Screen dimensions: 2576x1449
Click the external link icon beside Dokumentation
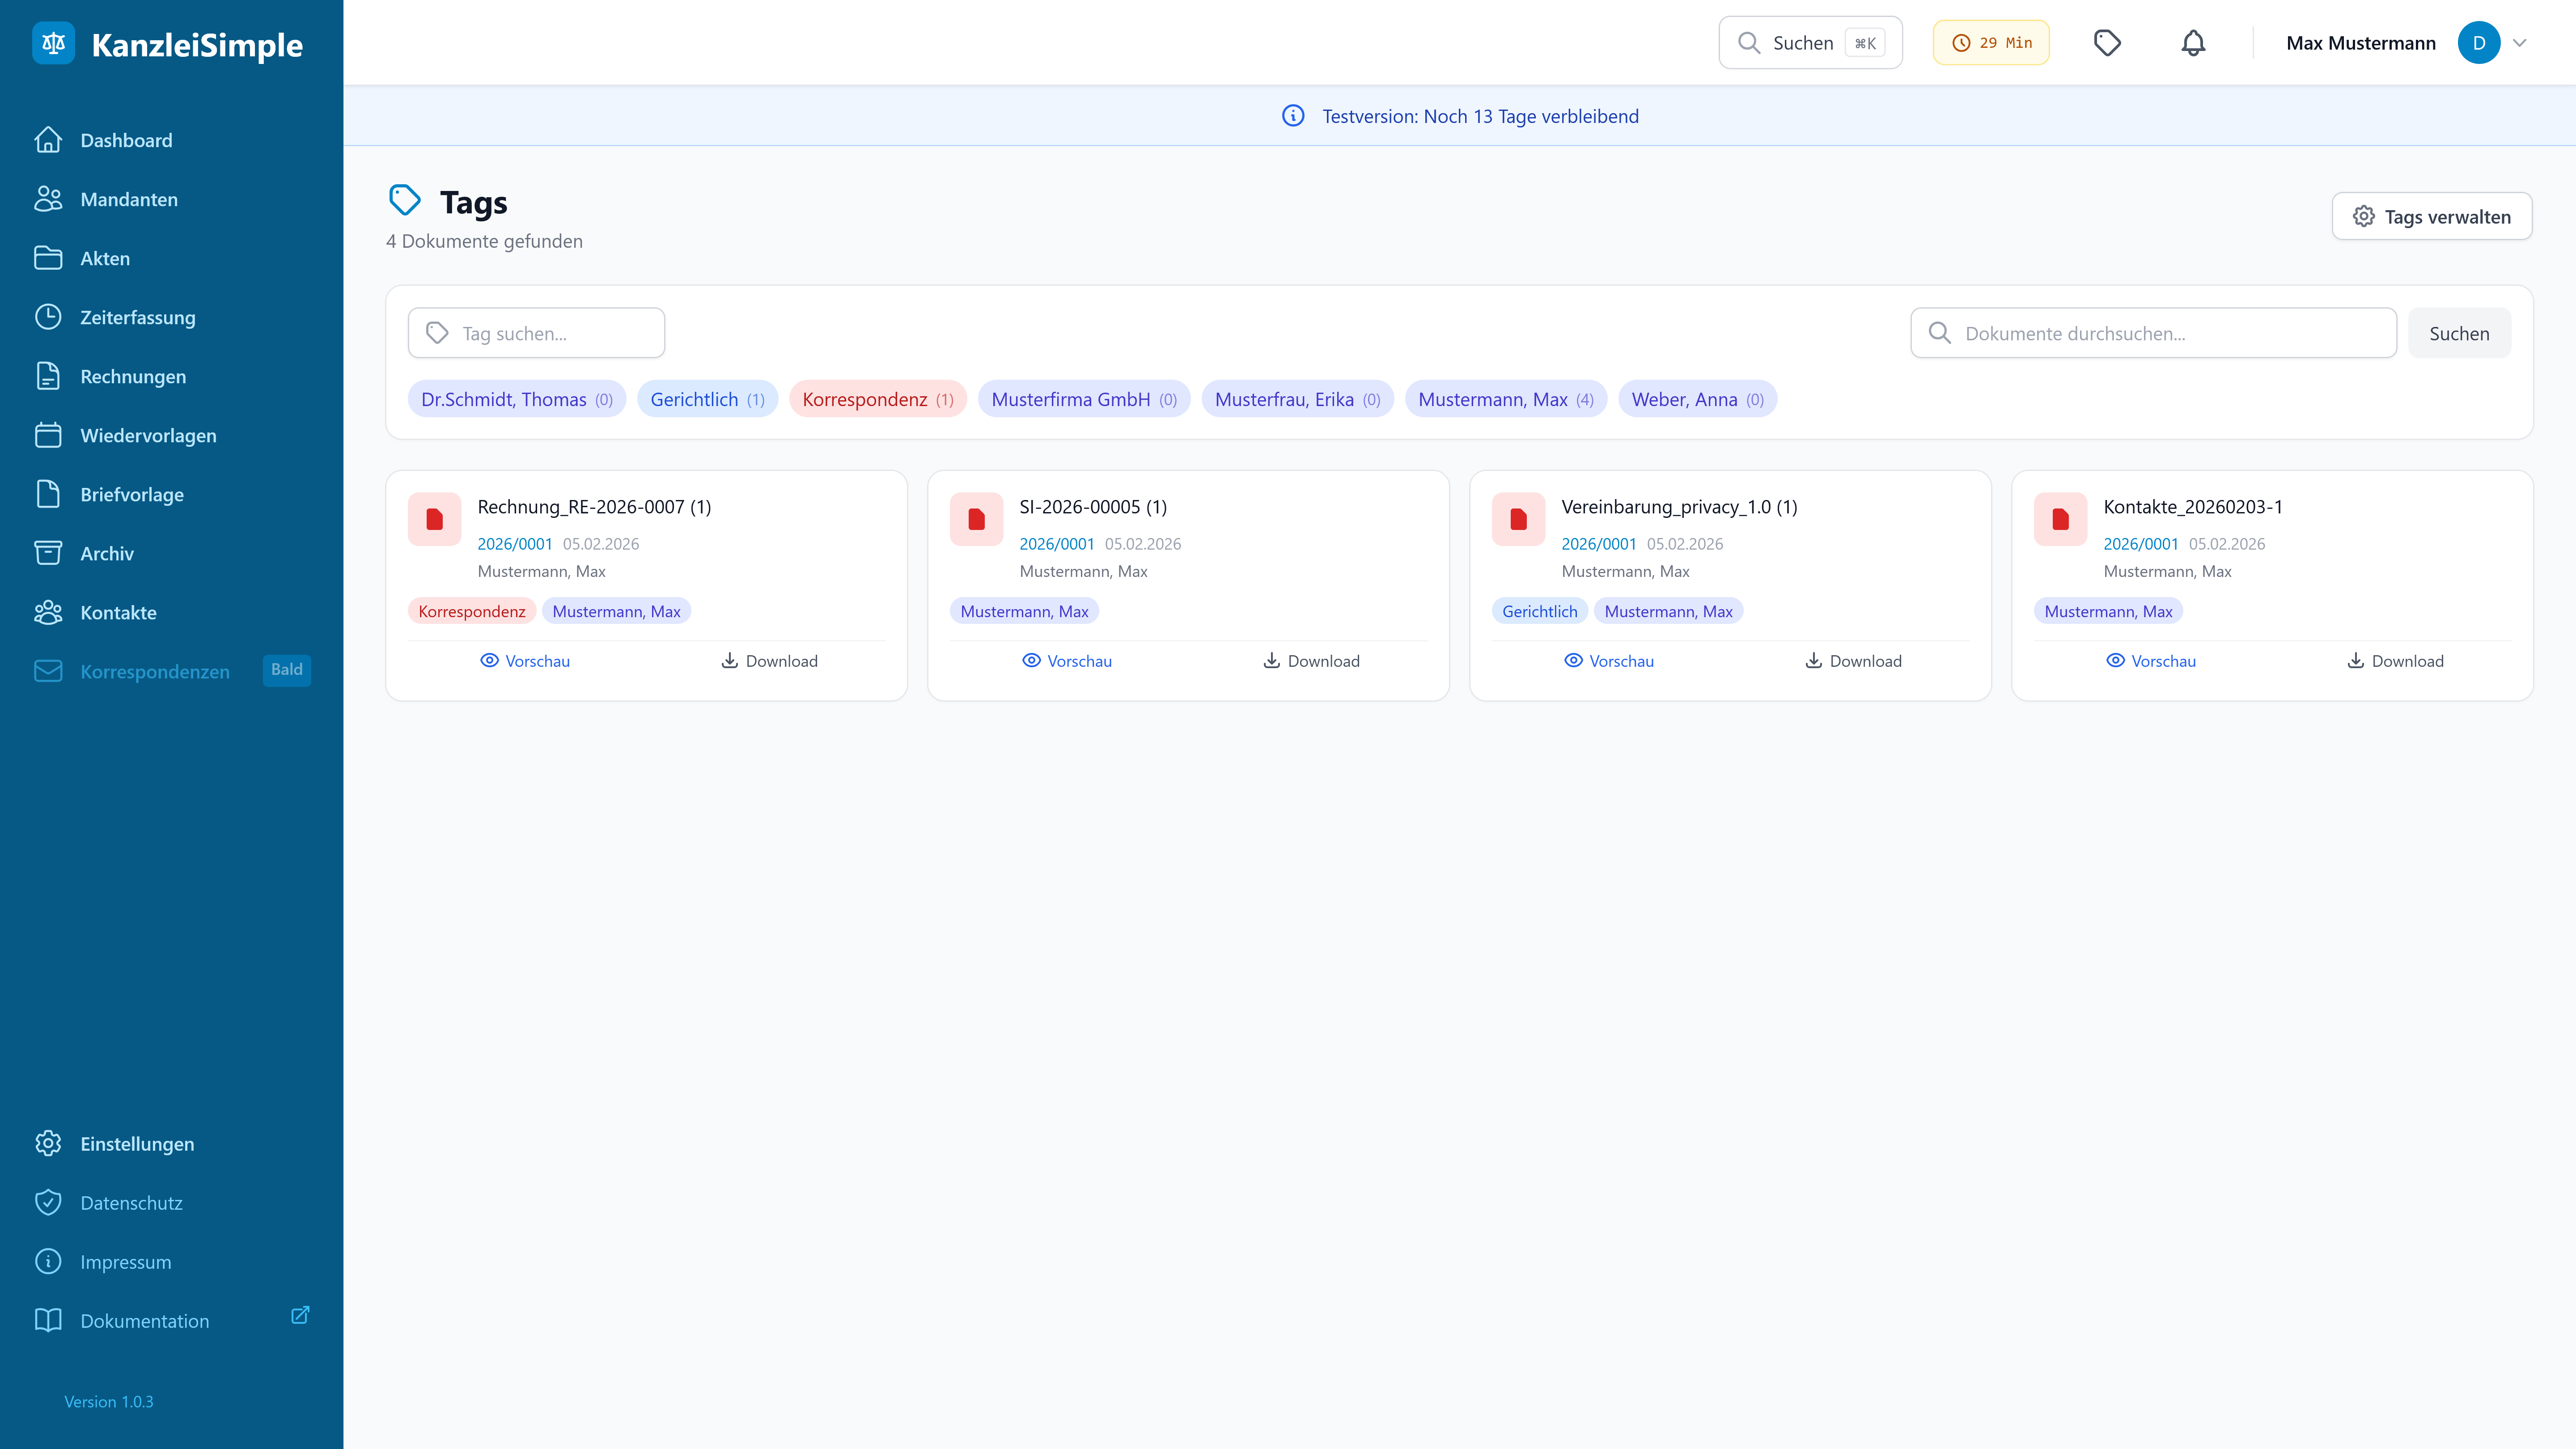300,1315
